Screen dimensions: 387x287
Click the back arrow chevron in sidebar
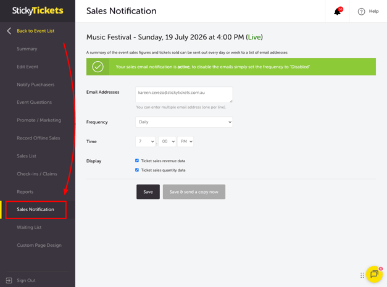[9, 31]
